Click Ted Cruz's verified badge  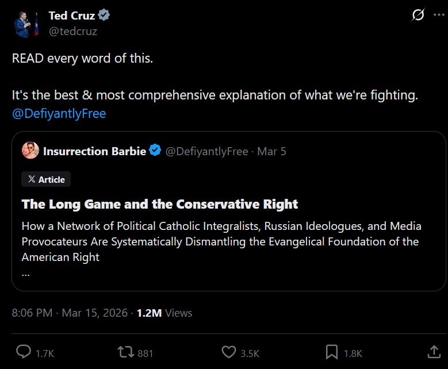104,16
